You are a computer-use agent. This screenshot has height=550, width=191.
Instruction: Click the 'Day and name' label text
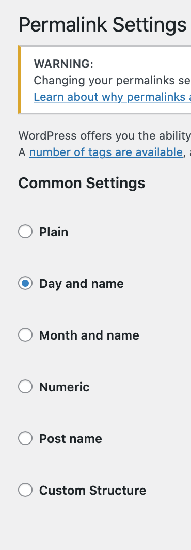(x=82, y=284)
